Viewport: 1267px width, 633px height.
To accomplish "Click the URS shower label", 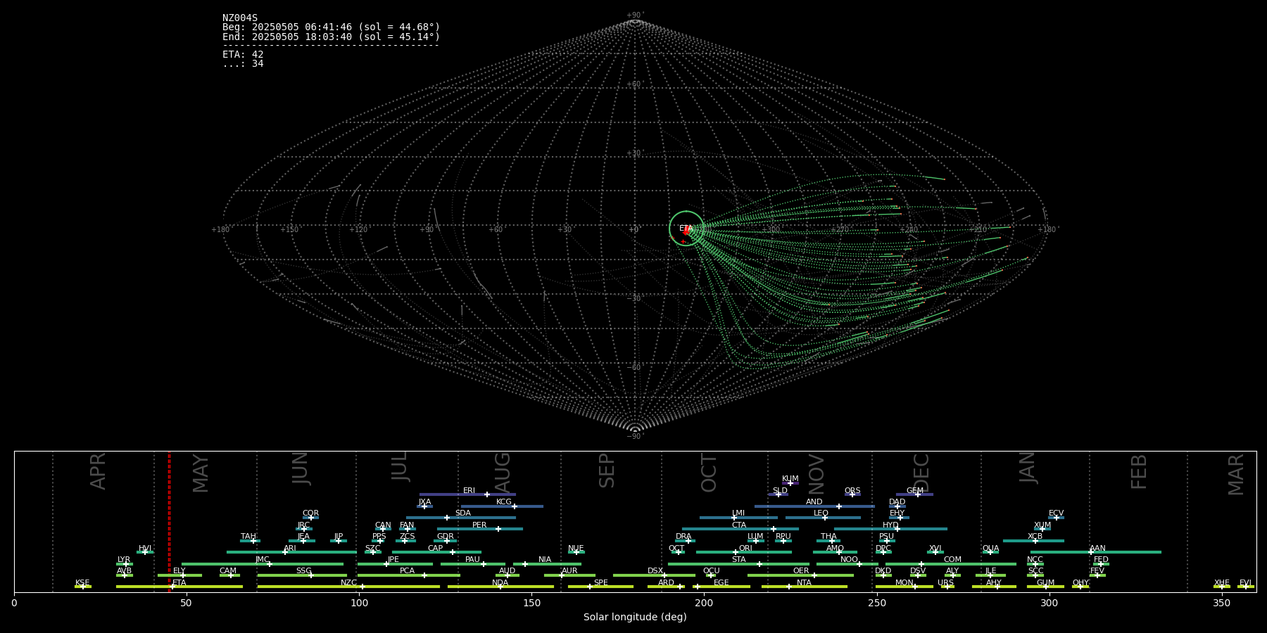I will pos(945,583).
